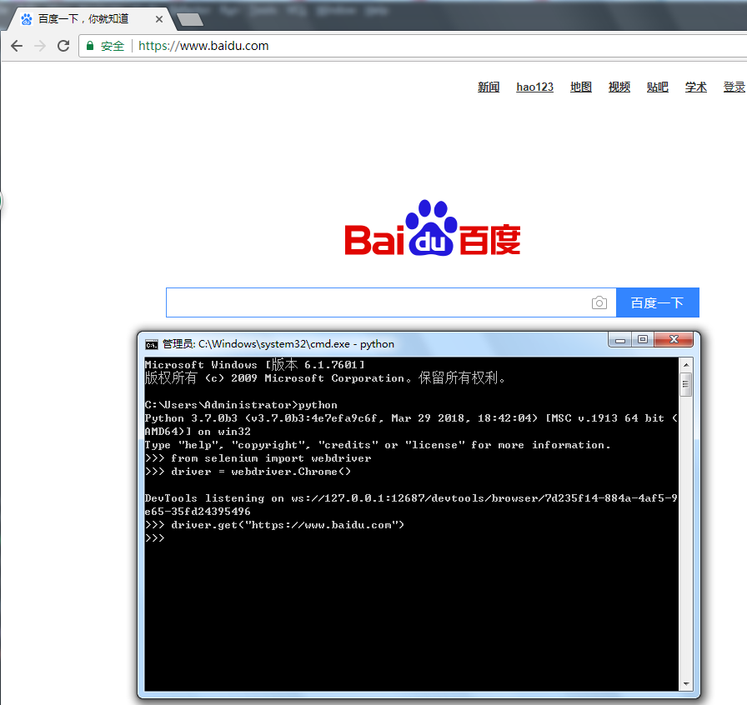Click the Baidu paw favicon in tab
Image resolution: width=747 pixels, height=705 pixels.
click(x=27, y=19)
